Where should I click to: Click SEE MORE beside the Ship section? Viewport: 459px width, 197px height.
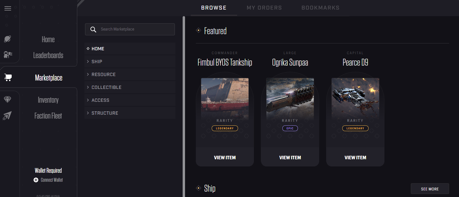[430, 189]
